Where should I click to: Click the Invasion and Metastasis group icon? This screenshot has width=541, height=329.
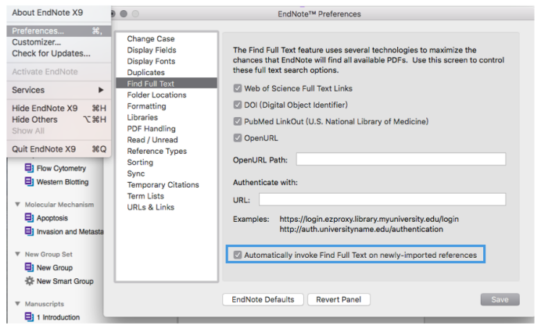click(29, 231)
